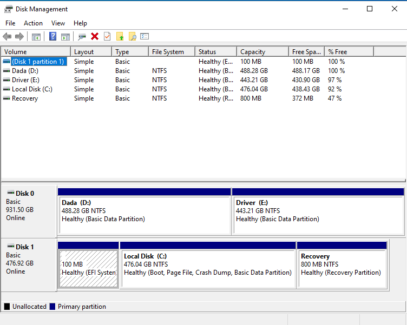Click the 430.90 GB free space cell
Image resolution: width=407 pixels, height=325 pixels.
pos(306,80)
